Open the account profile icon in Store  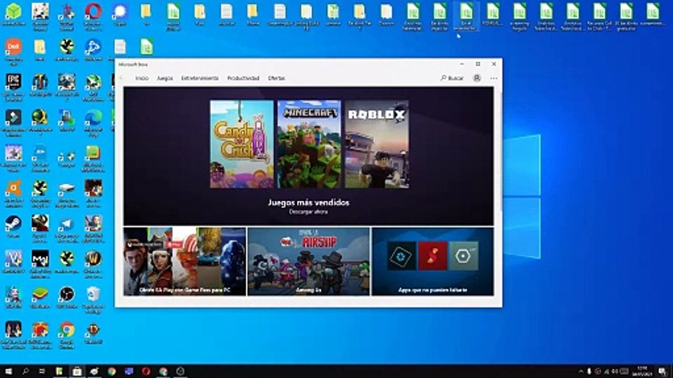point(477,78)
